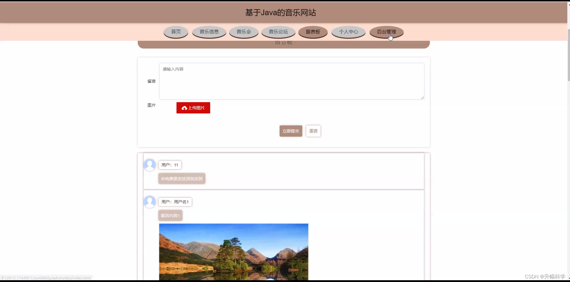Switch to the 音乐信息 tab
This screenshot has height=282, width=570.
209,32
